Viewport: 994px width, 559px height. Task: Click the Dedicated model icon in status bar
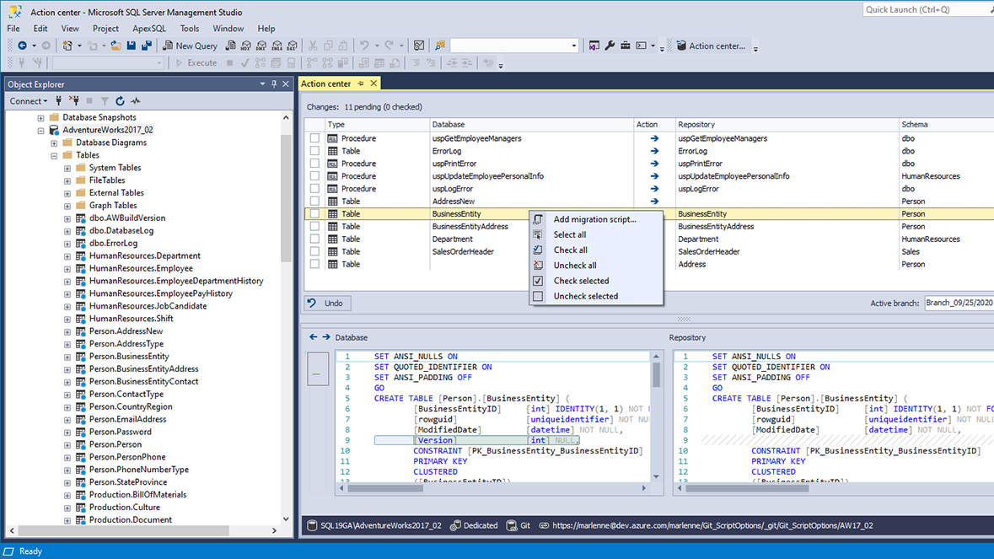pyautogui.click(x=455, y=525)
